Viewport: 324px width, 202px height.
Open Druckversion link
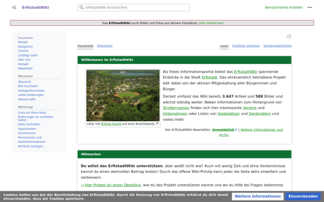tap(27, 133)
